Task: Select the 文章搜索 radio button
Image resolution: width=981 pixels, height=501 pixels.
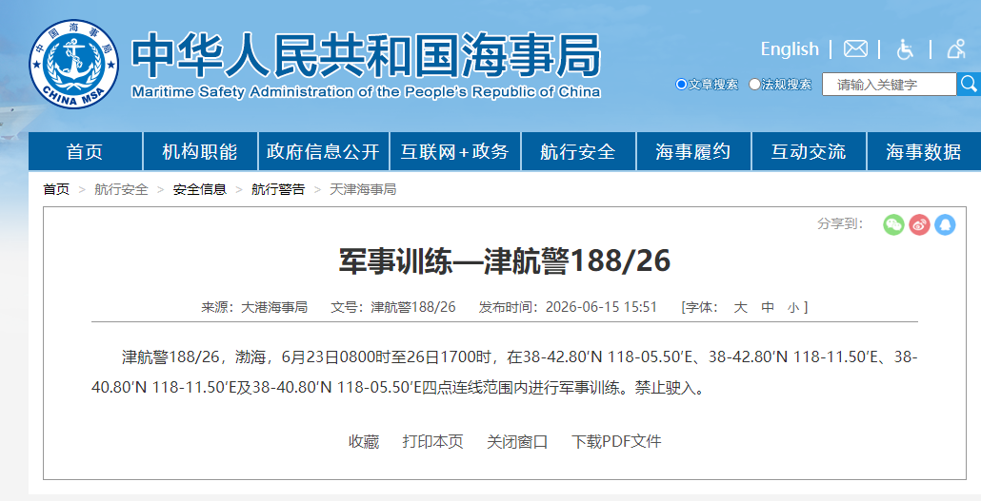Action: click(x=681, y=84)
